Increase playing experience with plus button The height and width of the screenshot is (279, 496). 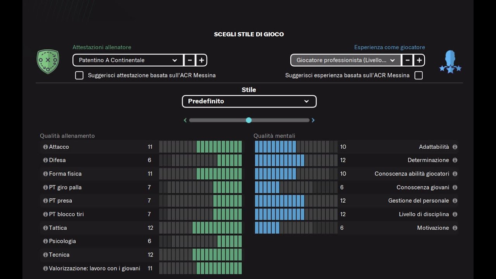click(x=419, y=60)
